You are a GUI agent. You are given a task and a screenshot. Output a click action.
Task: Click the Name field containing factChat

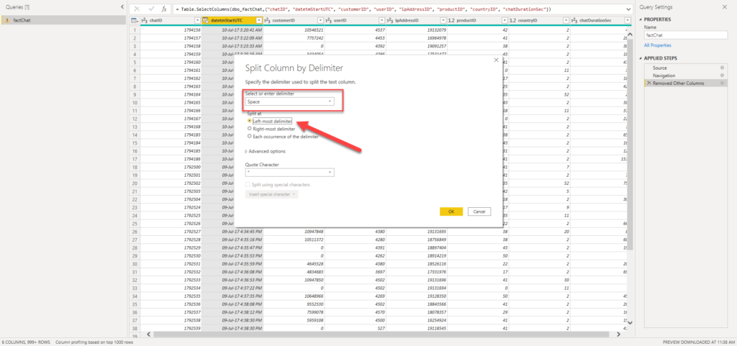click(x=685, y=35)
